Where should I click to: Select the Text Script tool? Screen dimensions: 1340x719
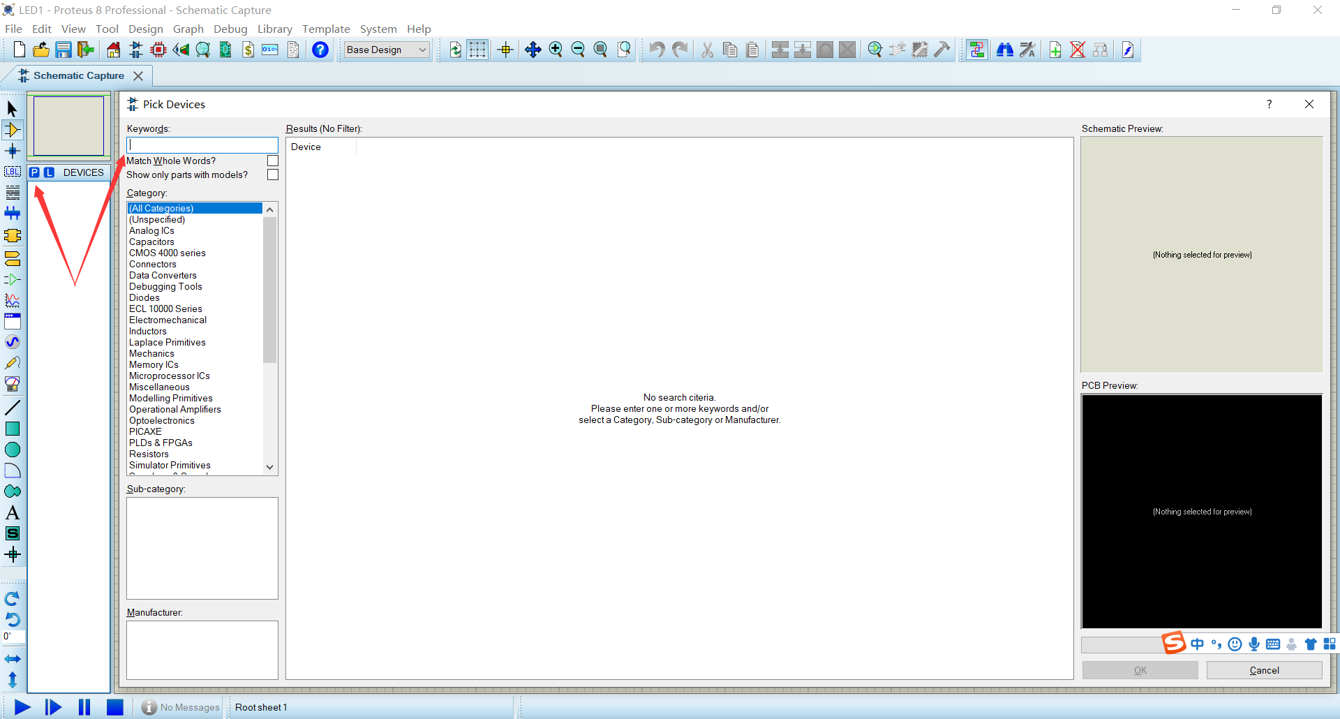[x=12, y=193]
